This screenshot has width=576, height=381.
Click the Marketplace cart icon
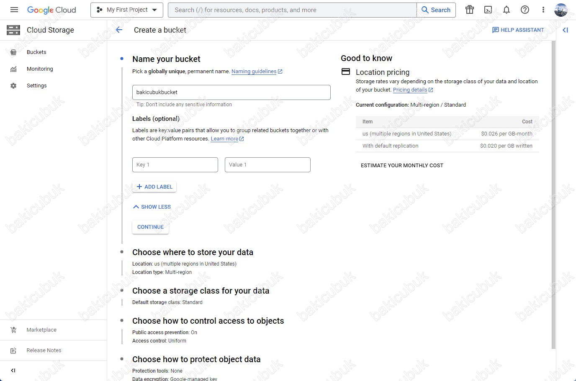13,330
